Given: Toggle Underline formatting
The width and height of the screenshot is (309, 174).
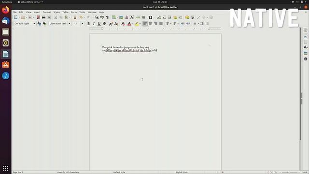Looking at the screenshot, I should click(99, 24).
